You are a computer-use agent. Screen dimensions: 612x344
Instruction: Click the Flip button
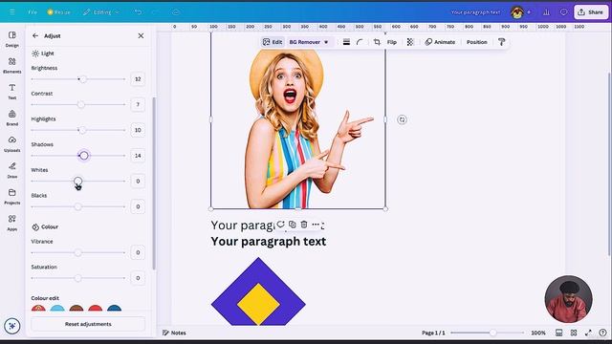tap(392, 42)
